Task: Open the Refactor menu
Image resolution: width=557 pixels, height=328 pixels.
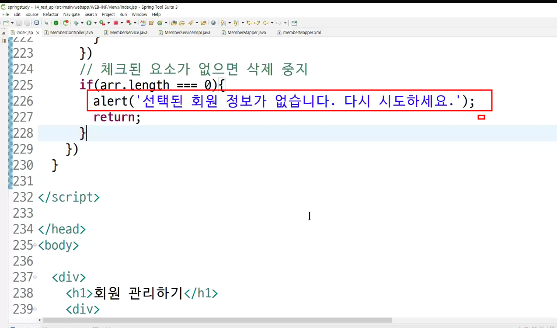Action: coord(51,14)
